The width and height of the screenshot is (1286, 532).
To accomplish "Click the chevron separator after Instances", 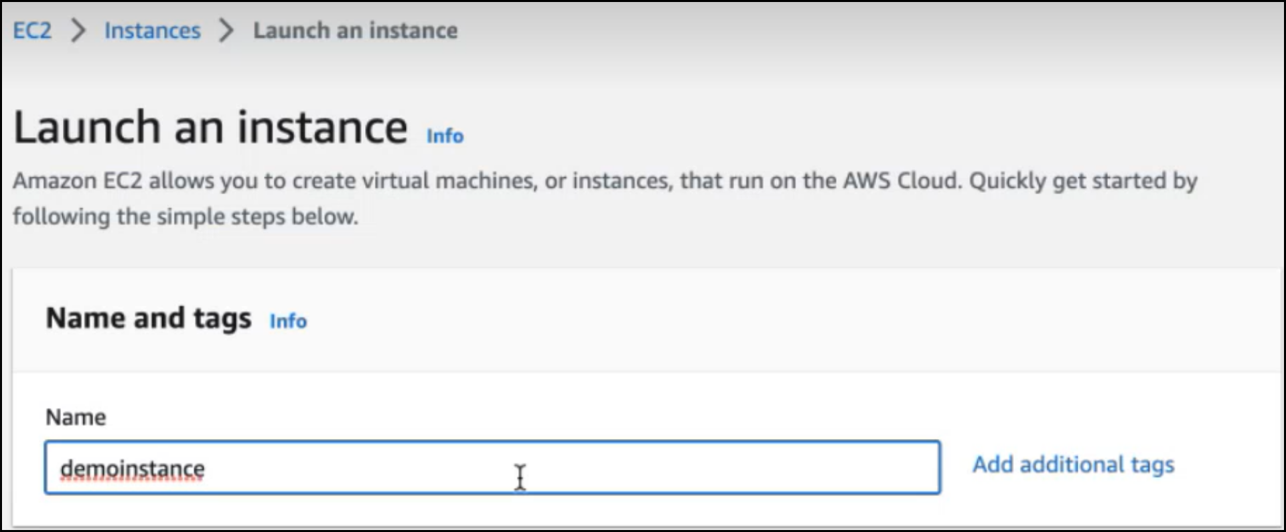I will pyautogui.click(x=227, y=31).
